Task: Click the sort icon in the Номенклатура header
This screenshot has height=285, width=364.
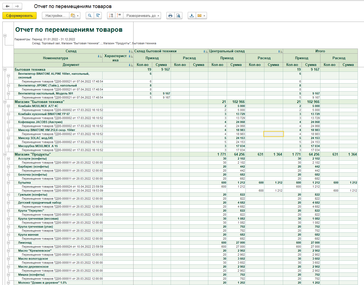Action: [100, 56]
